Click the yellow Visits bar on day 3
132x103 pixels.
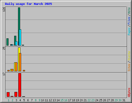pos(15,67)
